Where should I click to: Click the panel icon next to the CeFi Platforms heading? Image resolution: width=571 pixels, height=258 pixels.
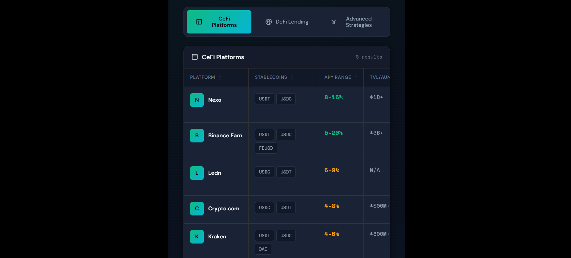click(195, 57)
